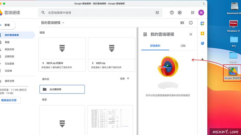Switch to list layout view
The height and width of the screenshot is (135, 241).
click(x=182, y=23)
